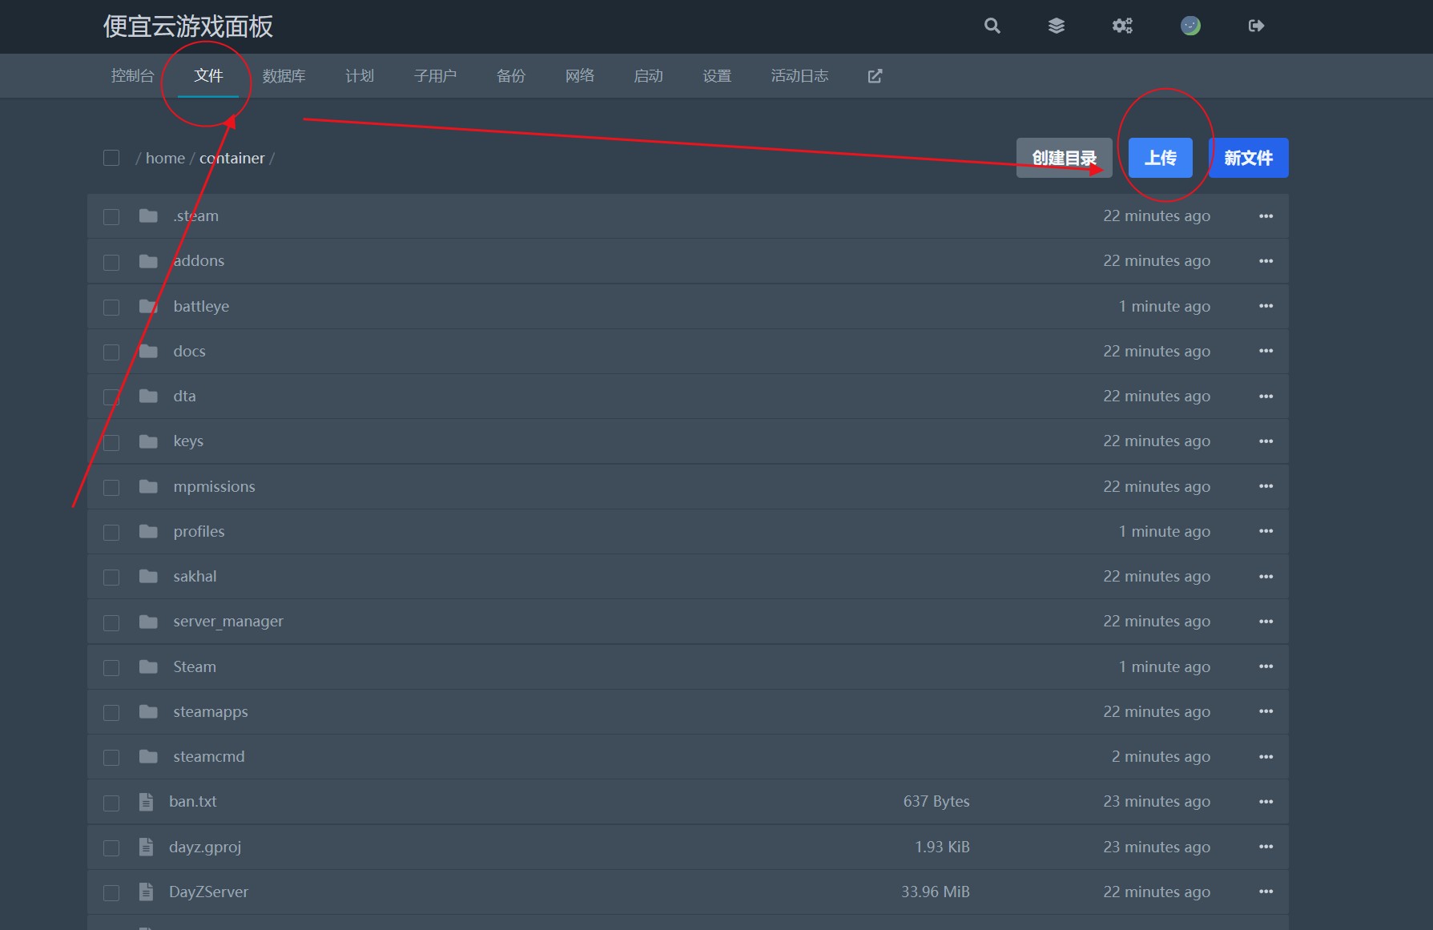1433x930 pixels.
Task: Open options menu for keys folder
Action: [x=1266, y=441]
